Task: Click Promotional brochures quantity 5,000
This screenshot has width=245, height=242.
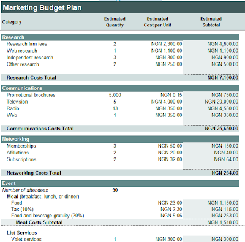Action: tap(115, 95)
